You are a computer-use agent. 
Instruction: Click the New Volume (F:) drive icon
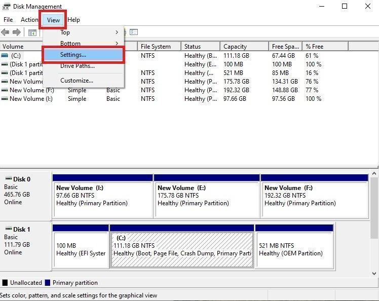[x=5, y=90]
